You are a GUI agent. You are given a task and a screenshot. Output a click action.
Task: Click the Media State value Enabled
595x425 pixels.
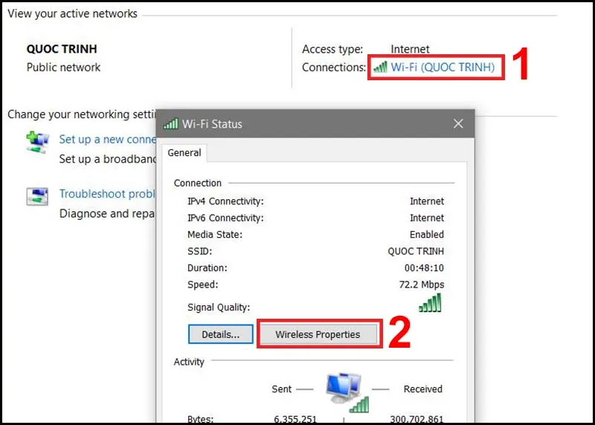pyautogui.click(x=426, y=234)
